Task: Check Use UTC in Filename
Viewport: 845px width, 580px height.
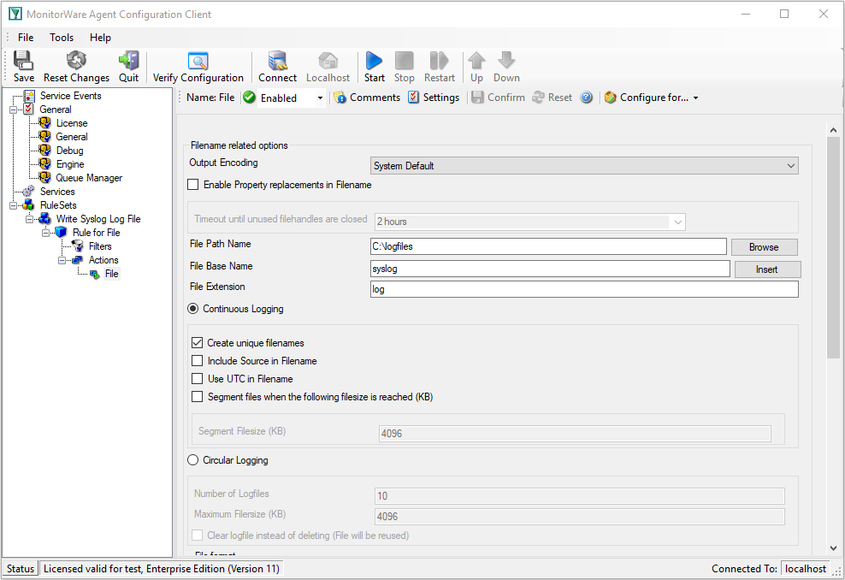Action: click(198, 379)
